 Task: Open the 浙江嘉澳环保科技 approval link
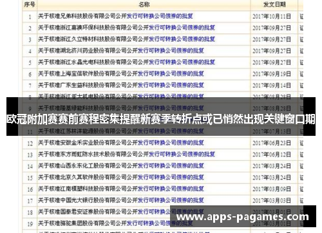coord(127,28)
